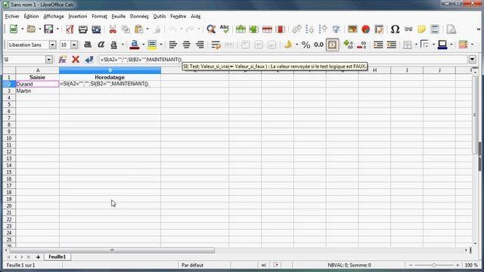The width and height of the screenshot is (484, 272).
Task: Select the Feuille1 sheet tab
Action: tap(57, 257)
